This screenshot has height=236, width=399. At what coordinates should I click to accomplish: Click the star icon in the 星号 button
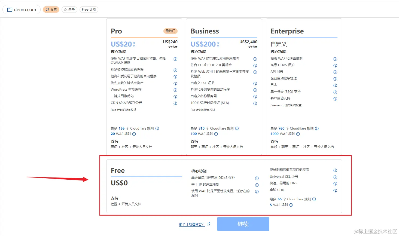65,9
